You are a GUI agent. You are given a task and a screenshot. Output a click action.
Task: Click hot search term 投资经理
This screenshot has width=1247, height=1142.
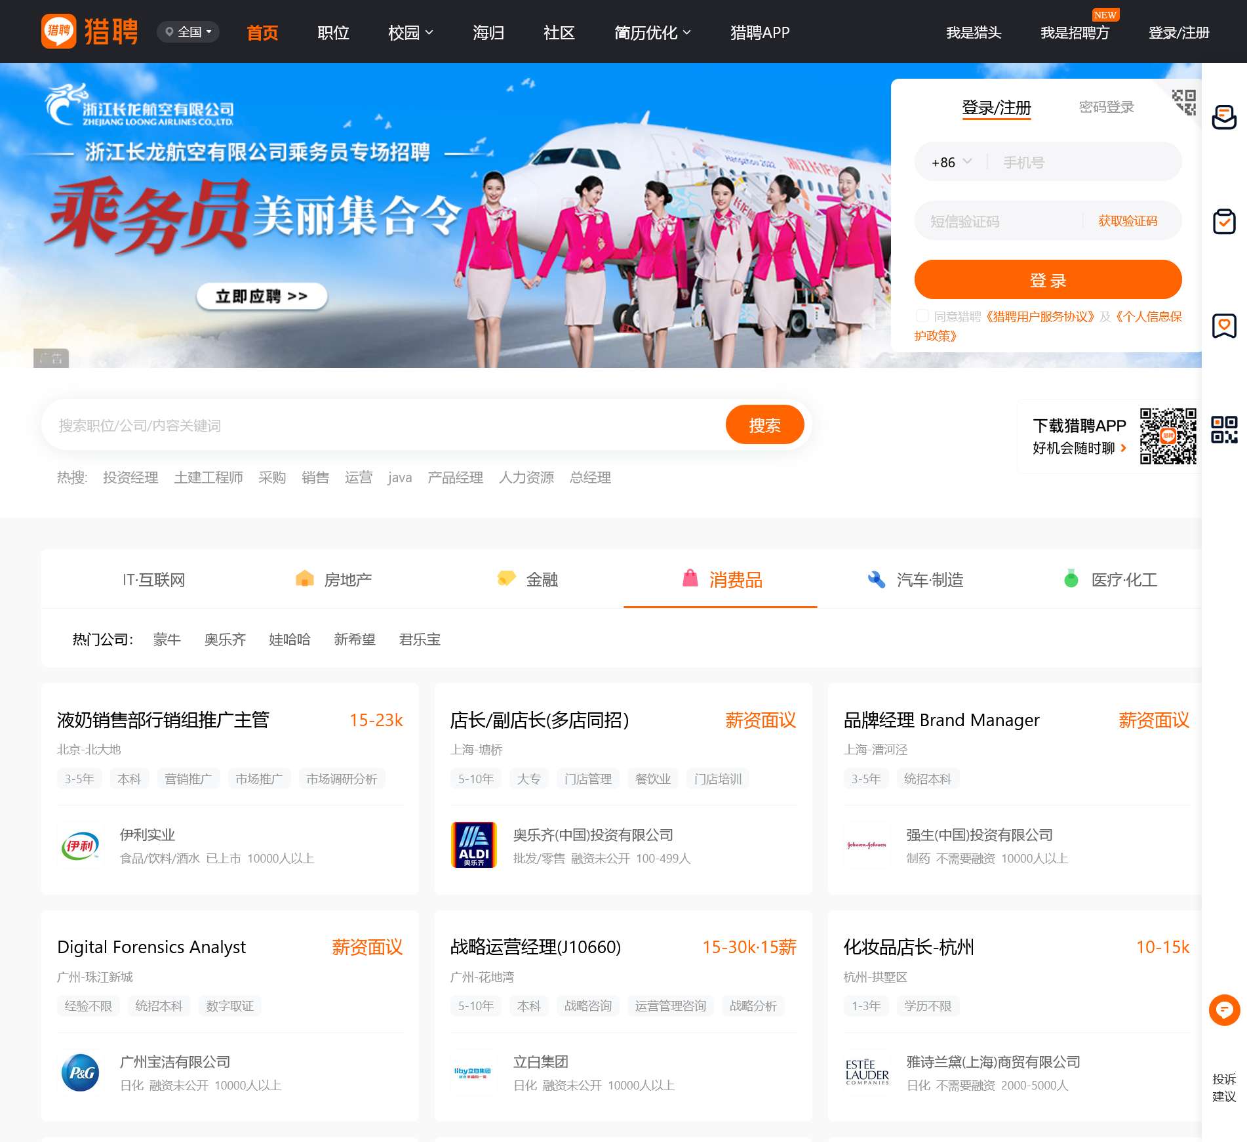[130, 477]
